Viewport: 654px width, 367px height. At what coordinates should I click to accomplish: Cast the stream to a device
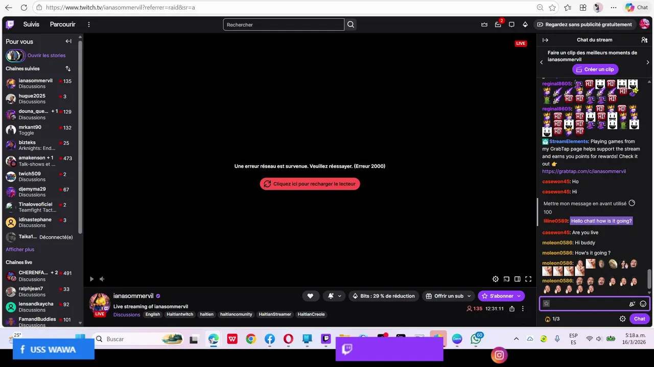point(506,279)
